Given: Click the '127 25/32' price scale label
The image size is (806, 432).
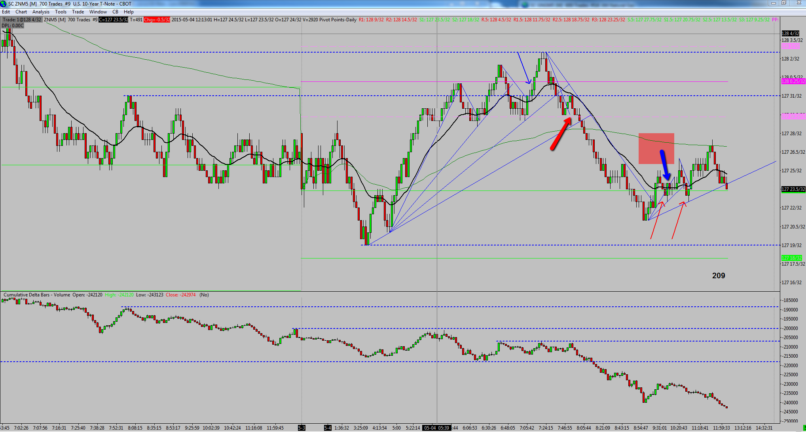Looking at the screenshot, I should click(792, 171).
